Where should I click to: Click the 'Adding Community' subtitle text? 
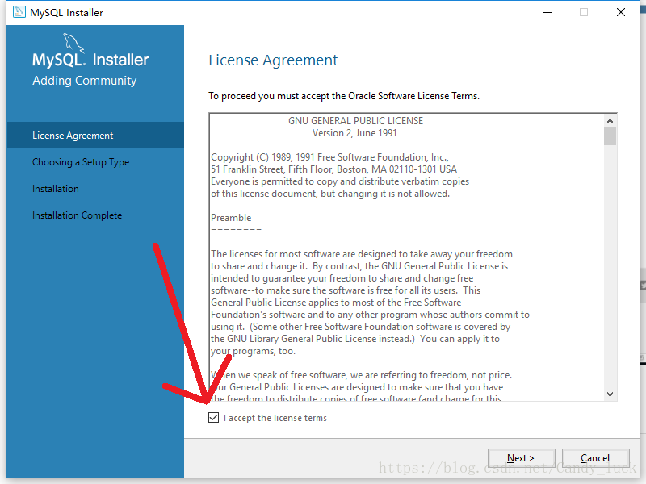[x=85, y=80]
